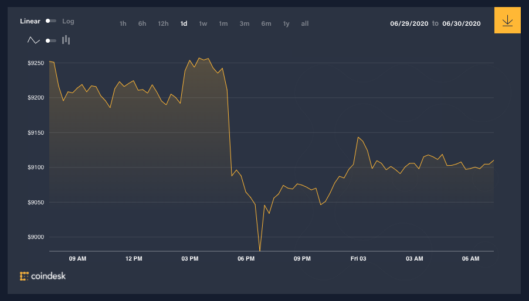Click the $9000 axis label
529x301 pixels.
pos(36,237)
